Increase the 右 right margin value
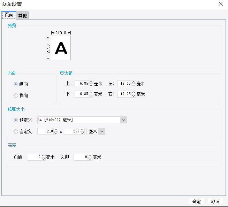Screen dimensions: 228x207 pyautogui.click(x=134, y=92)
